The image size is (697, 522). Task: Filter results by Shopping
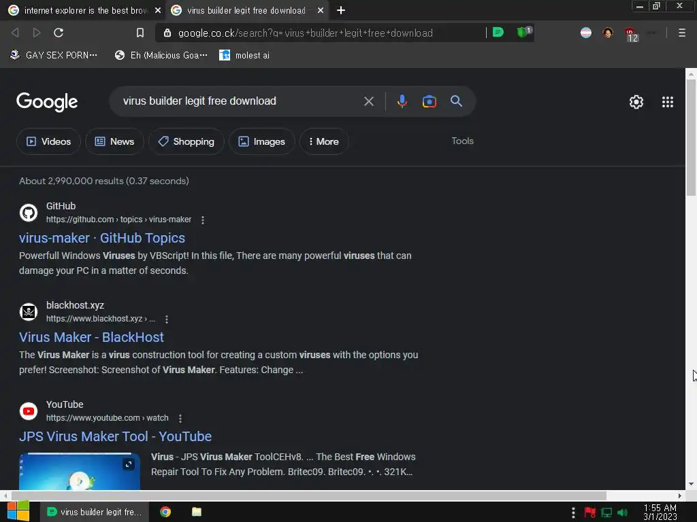tap(187, 141)
